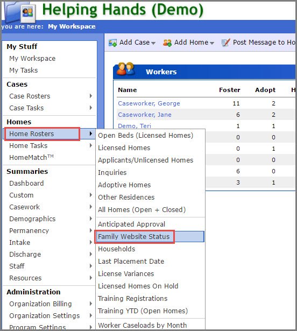297x331 pixels.
Task: Click the Adopt column header
Action: click(x=265, y=90)
